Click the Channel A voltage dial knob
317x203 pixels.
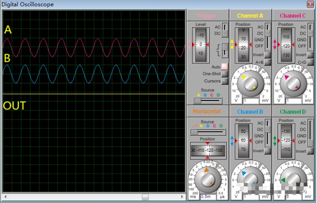pyautogui.click(x=250, y=82)
